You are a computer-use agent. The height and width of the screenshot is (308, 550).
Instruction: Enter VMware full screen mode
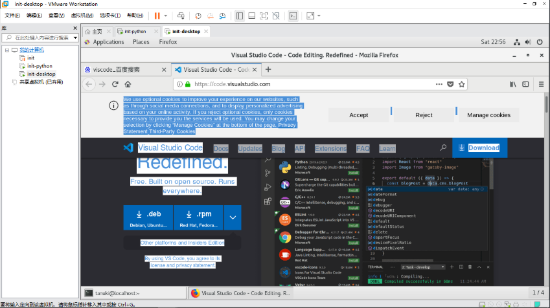pos(264,16)
